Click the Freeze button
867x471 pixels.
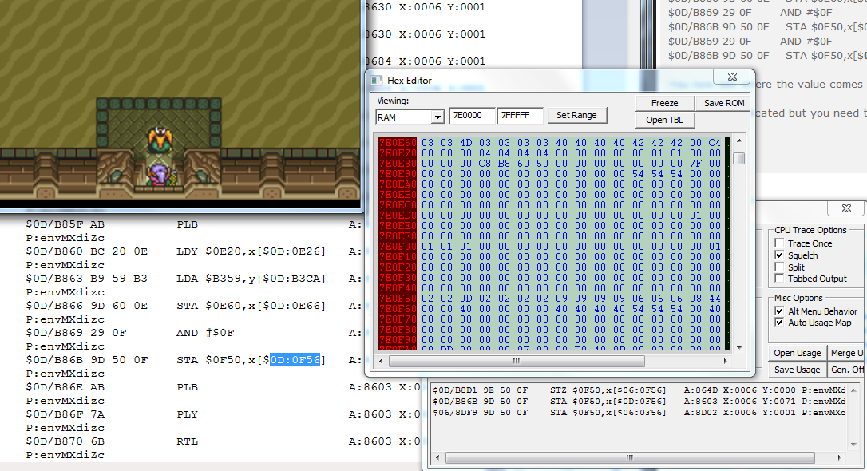click(665, 103)
